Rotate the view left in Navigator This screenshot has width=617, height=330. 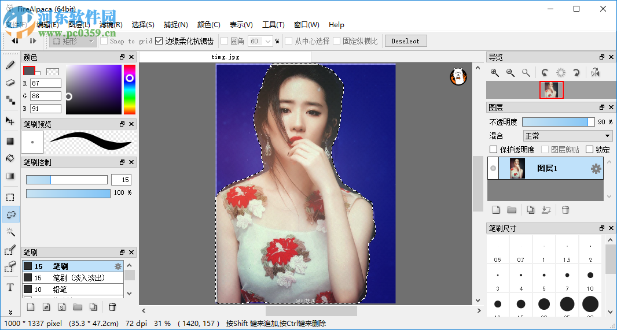coord(545,73)
